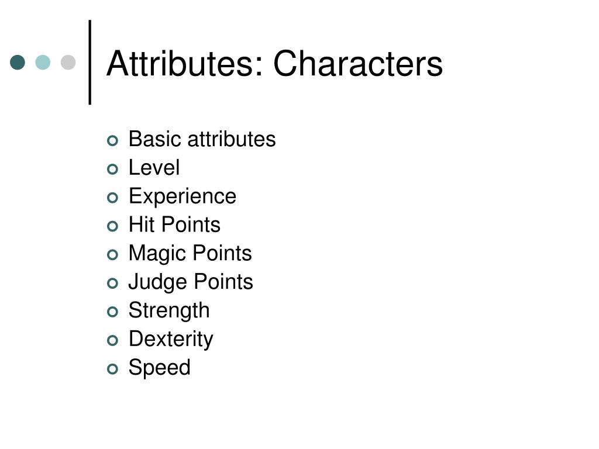Click the Judge Points text
The height and width of the screenshot is (449, 599).
[191, 282]
